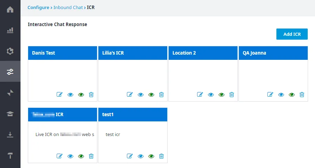Image resolution: width=315 pixels, height=168 pixels.
Task: Click the ICR breadcrumb text
Action: coord(91,7)
